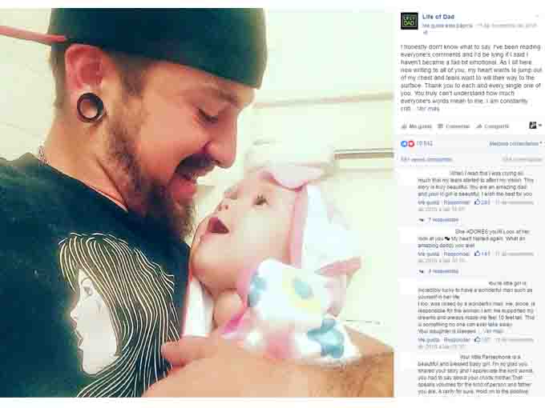Click the thumbs-up count on second comment
545x408 pixels.
click(x=482, y=254)
